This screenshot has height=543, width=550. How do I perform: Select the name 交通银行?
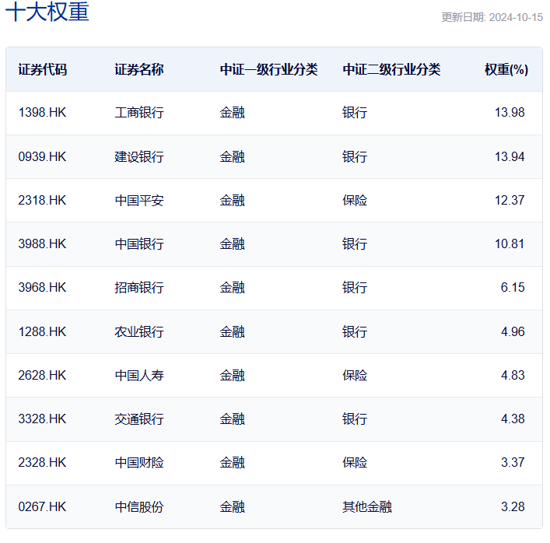click(x=139, y=419)
